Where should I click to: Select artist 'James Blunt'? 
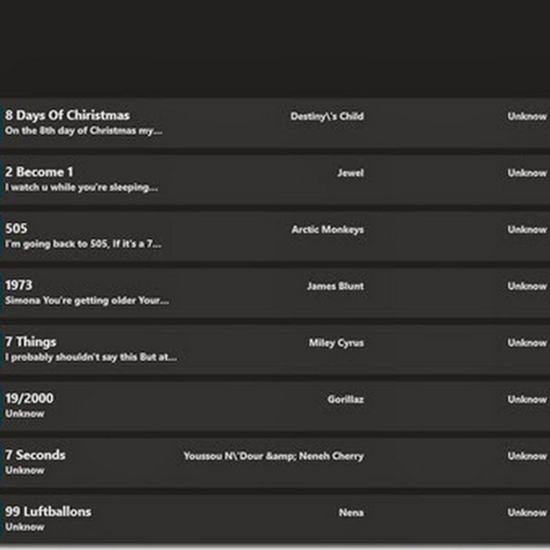(335, 286)
